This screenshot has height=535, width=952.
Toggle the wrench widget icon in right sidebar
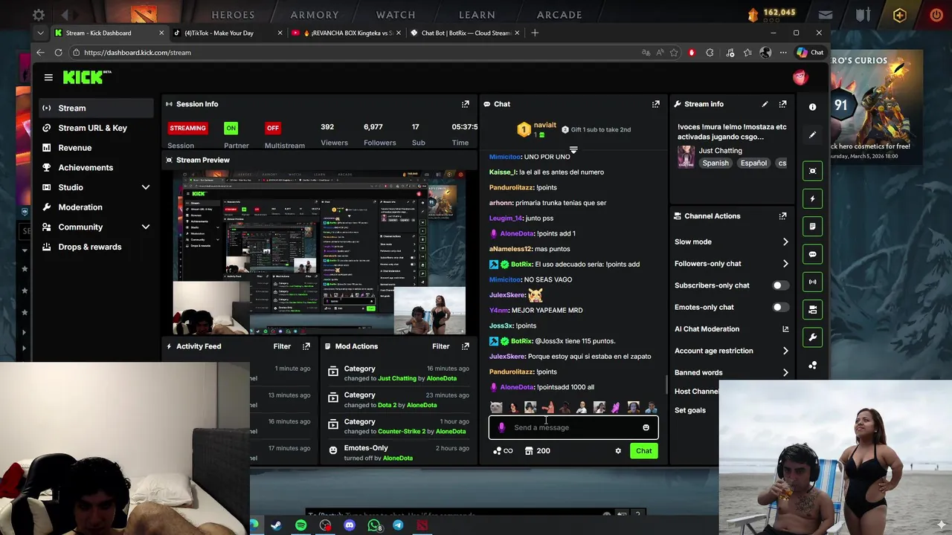pyautogui.click(x=812, y=337)
